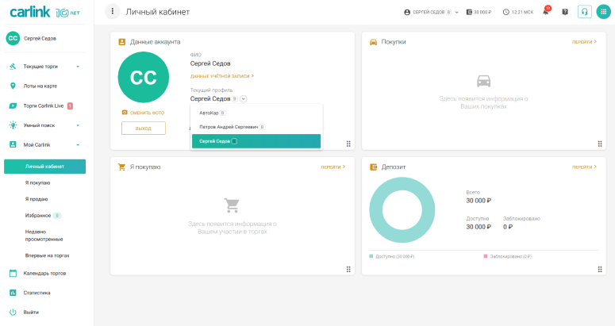Follow the ДАННЫЕ УЧЁТНОЙ ЗАПИСИ link
The image size is (615, 326).
(x=221, y=76)
